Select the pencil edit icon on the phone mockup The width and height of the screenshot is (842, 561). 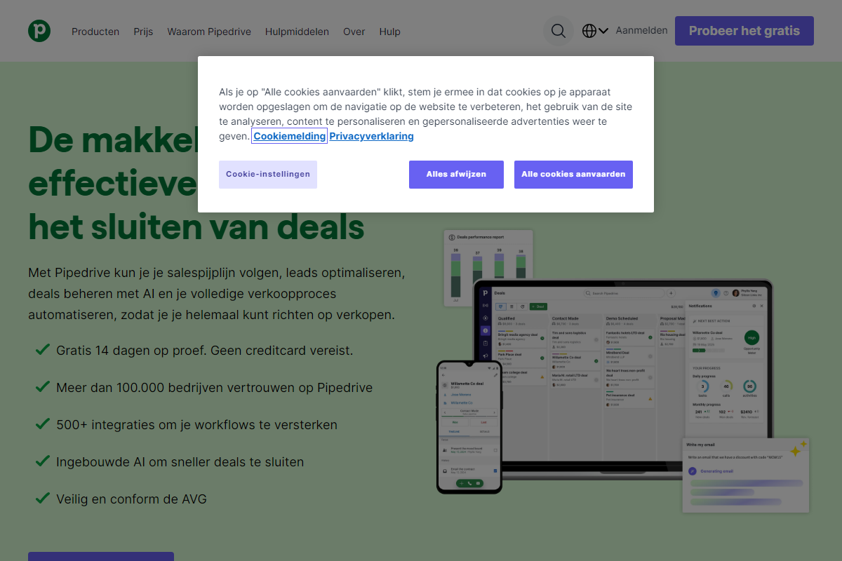coord(495,375)
